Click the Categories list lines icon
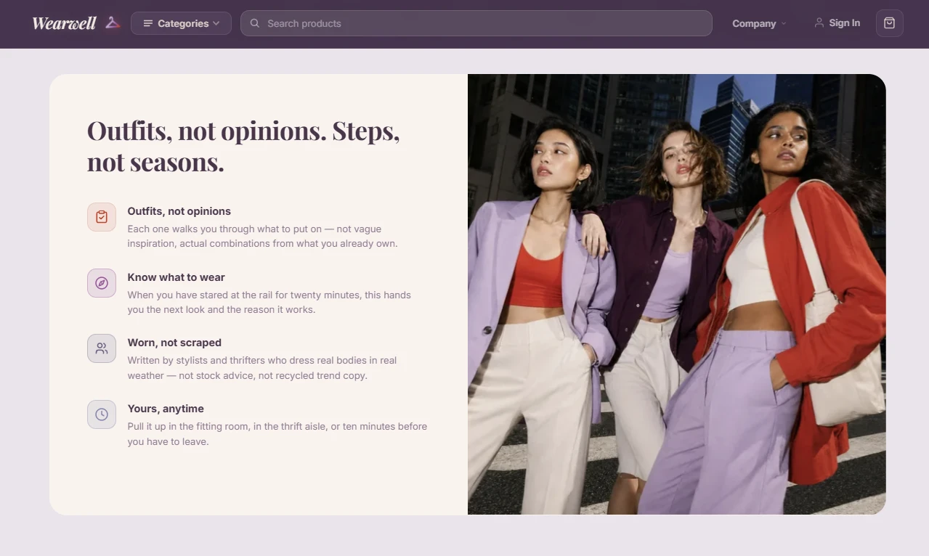929x556 pixels. coord(148,23)
